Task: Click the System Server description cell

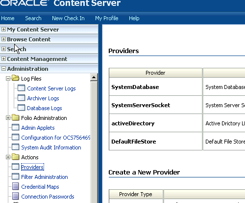Action: [x=224, y=105]
